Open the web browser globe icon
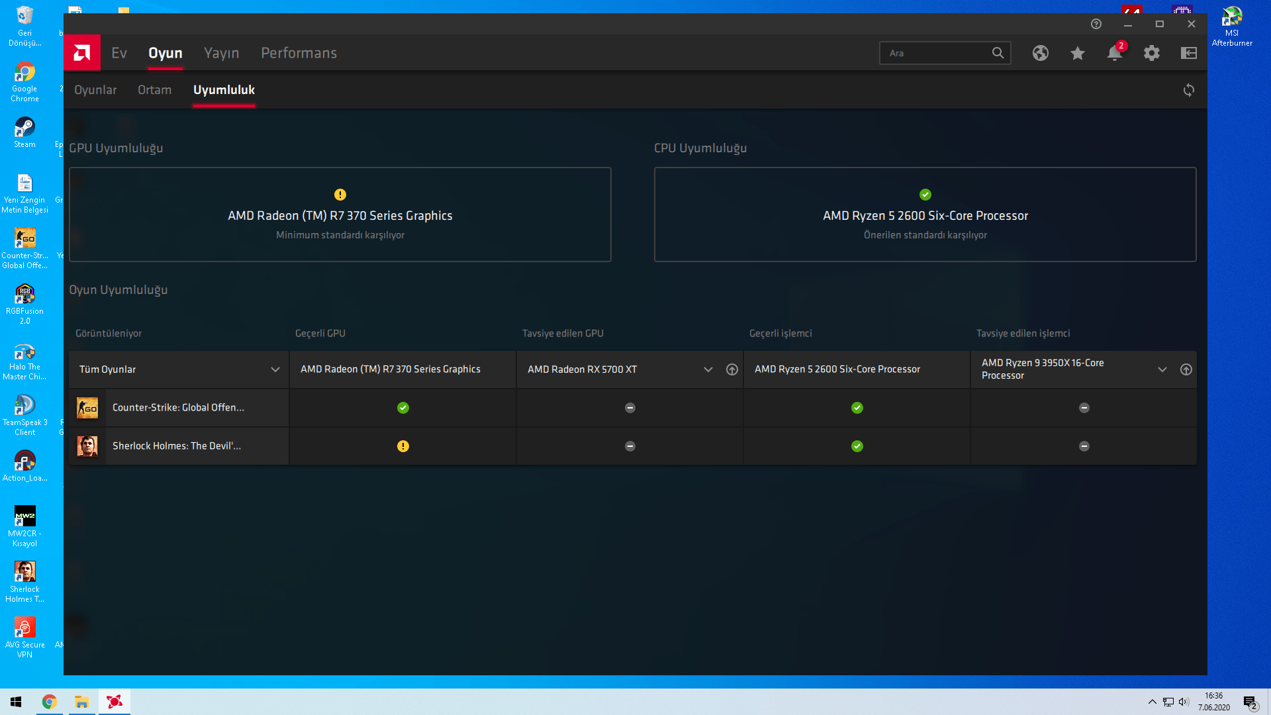This screenshot has height=715, width=1271. [x=1041, y=53]
